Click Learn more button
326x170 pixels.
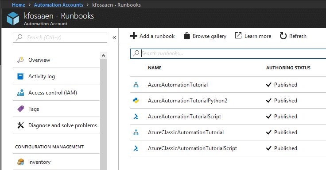pos(253,36)
